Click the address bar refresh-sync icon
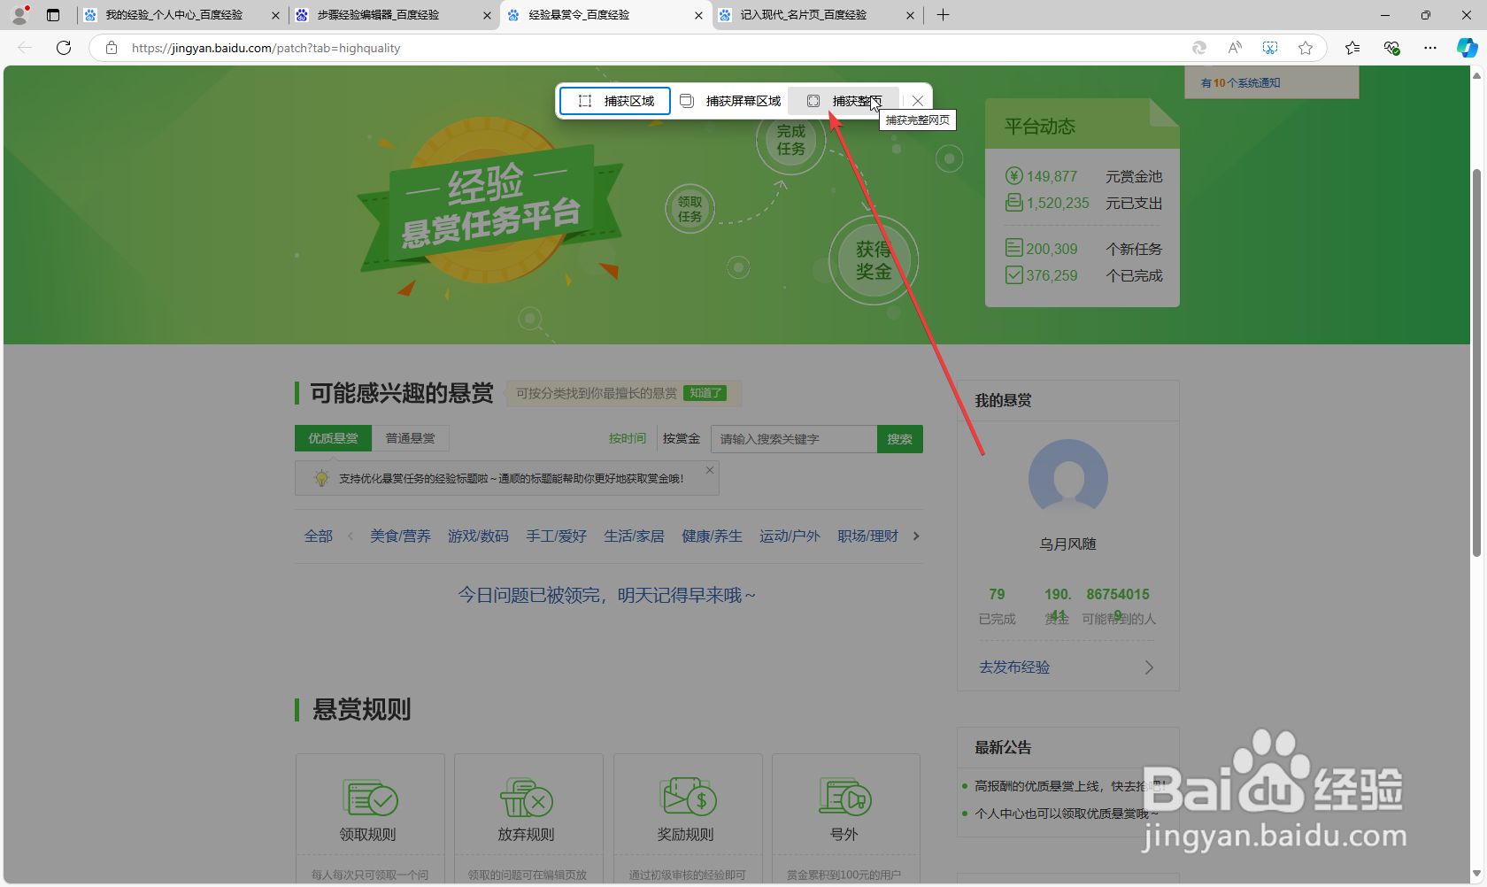 pos(1199,48)
